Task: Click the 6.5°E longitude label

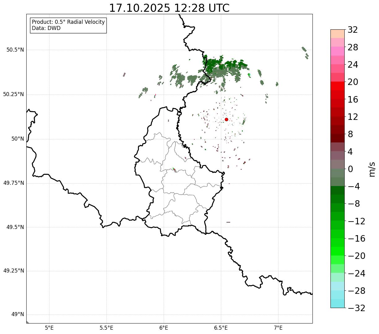Action: click(221, 328)
